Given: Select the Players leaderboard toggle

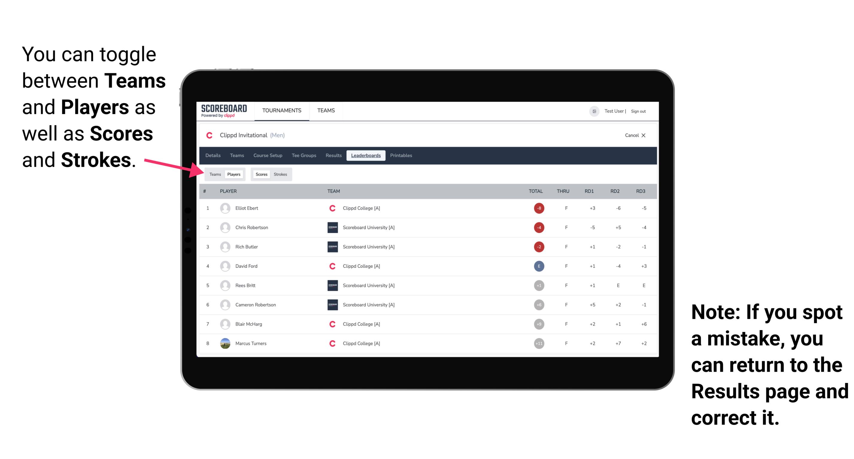Looking at the screenshot, I should [233, 174].
